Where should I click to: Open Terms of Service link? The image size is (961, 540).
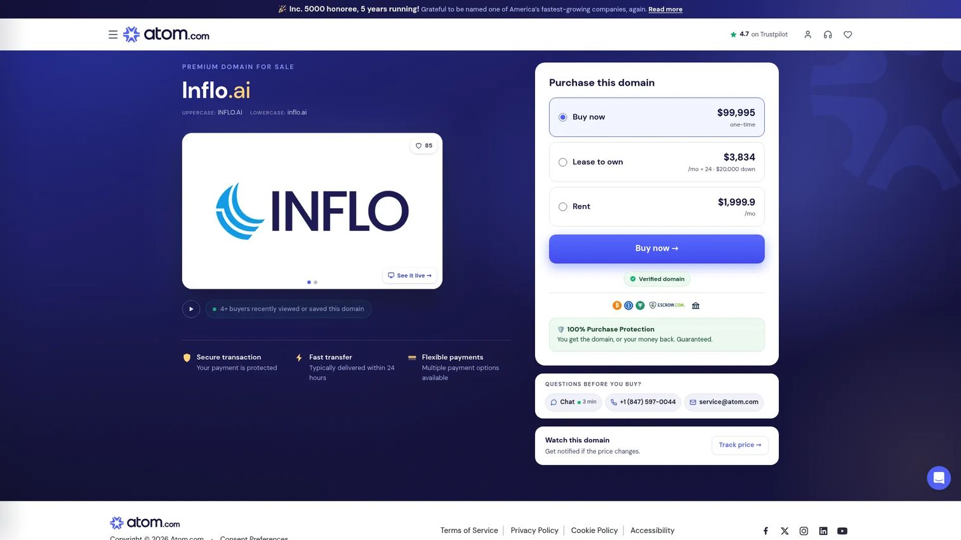coord(469,530)
